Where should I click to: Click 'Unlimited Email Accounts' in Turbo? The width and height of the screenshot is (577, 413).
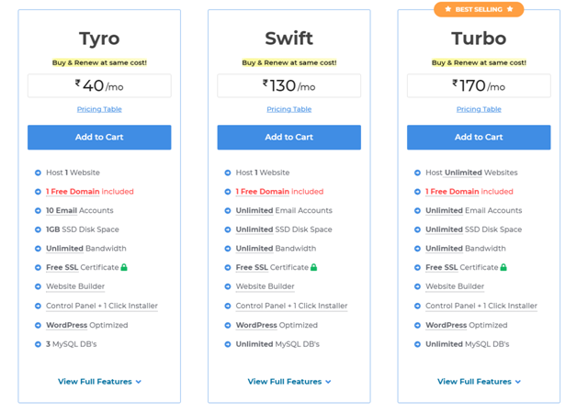click(474, 210)
